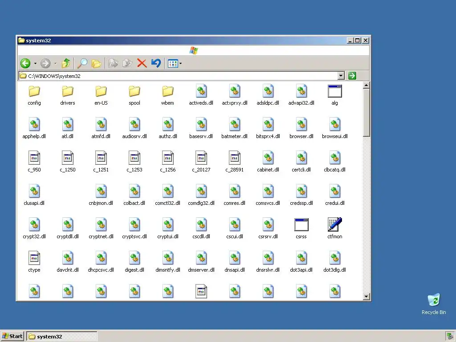Select the c_28591 file icon
The height and width of the screenshot is (342, 456).
[235, 158]
